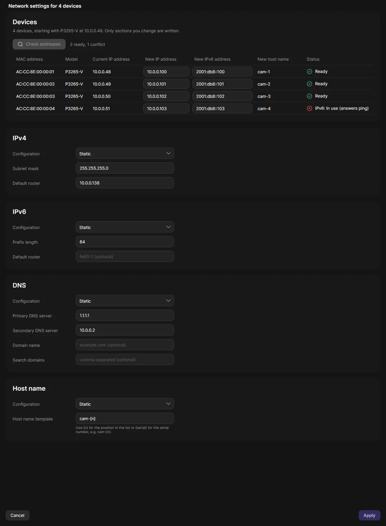Open the Host name Configuration dropdown

tap(125, 404)
